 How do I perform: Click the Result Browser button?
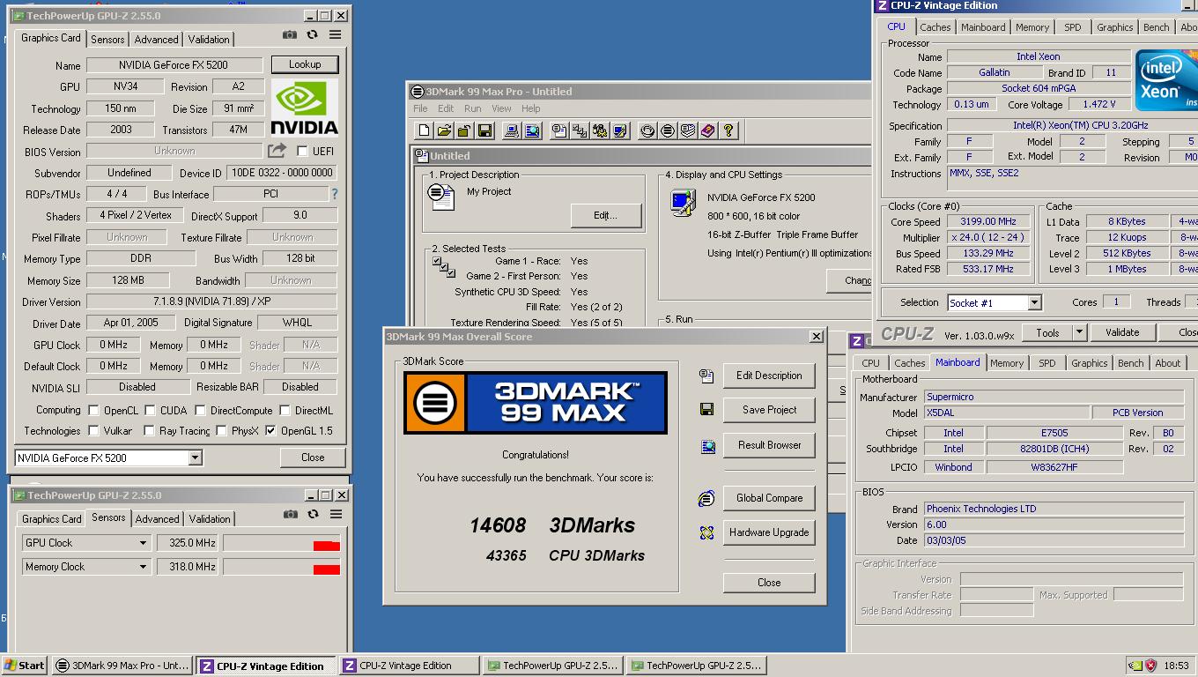tap(769, 445)
